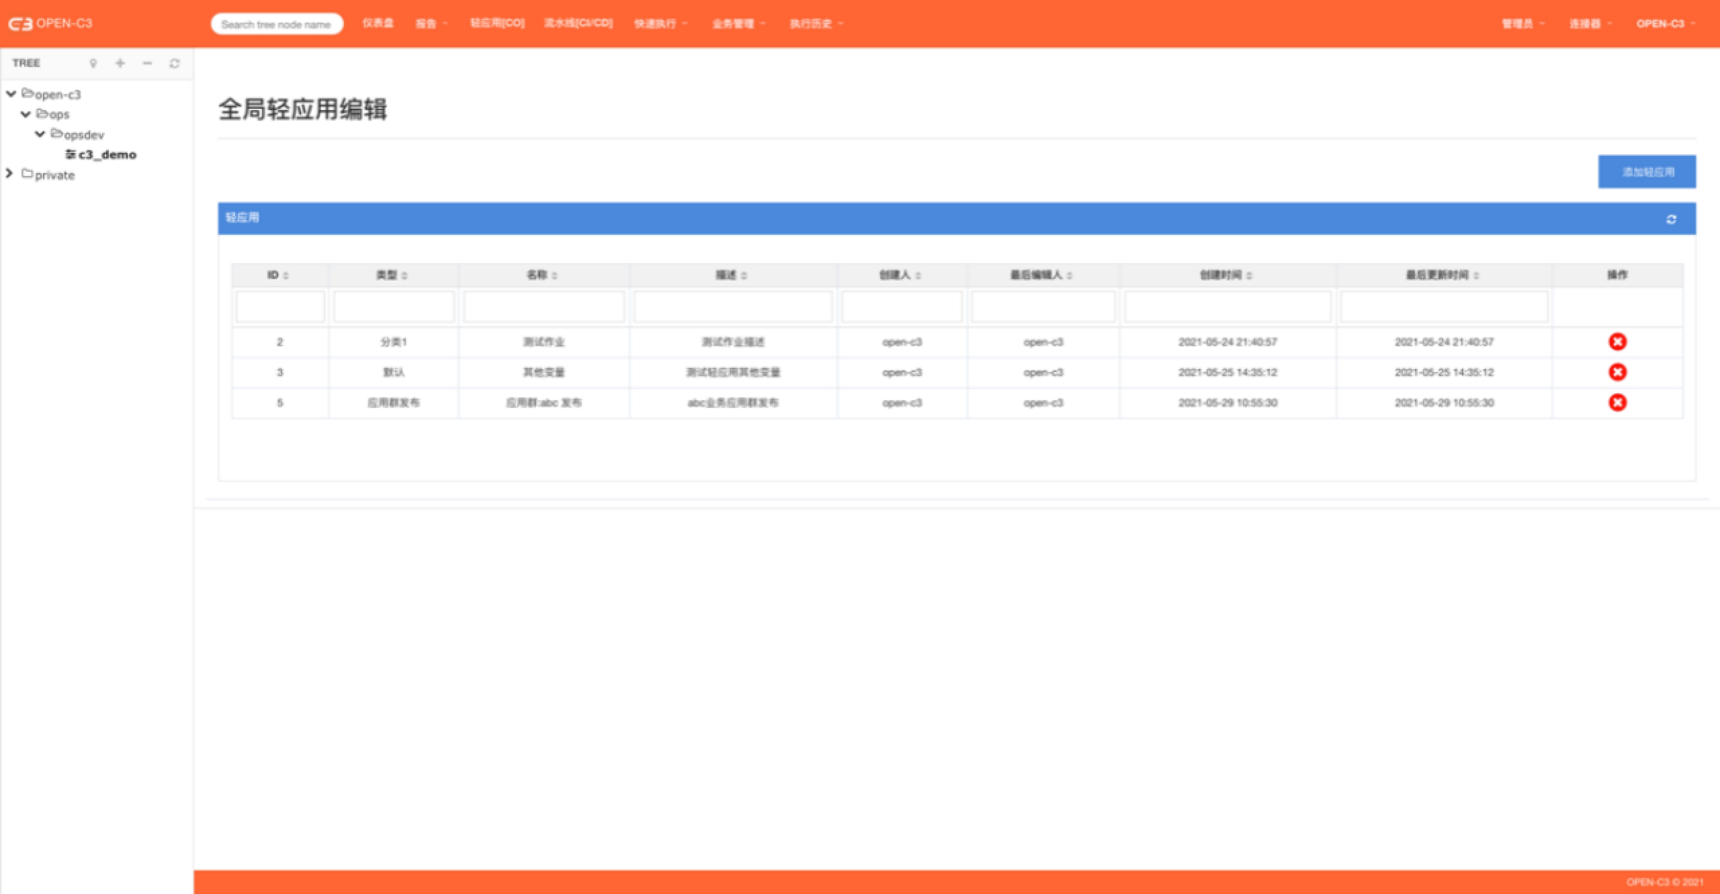Go to 流水线[CI/CD] menu item

click(x=578, y=23)
